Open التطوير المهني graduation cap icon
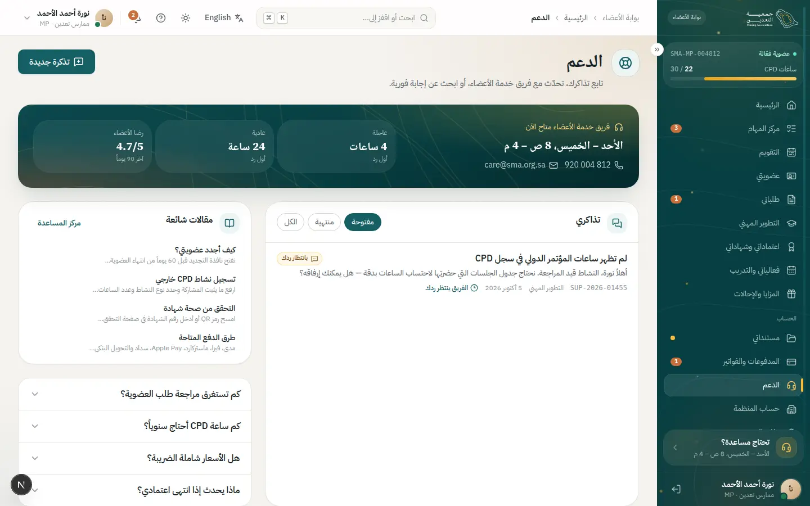 [x=791, y=223]
